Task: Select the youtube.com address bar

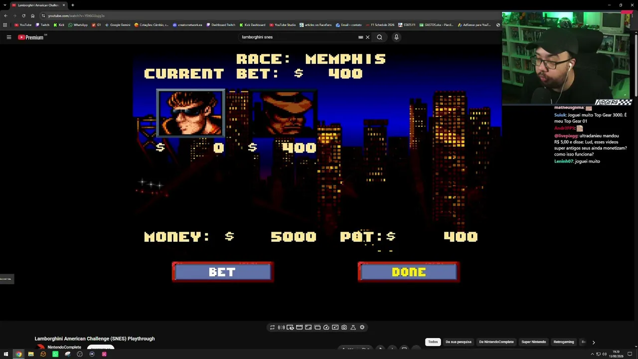Action: pyautogui.click(x=269, y=15)
